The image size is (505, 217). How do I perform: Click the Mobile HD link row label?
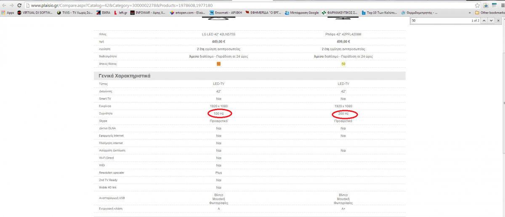point(109,188)
